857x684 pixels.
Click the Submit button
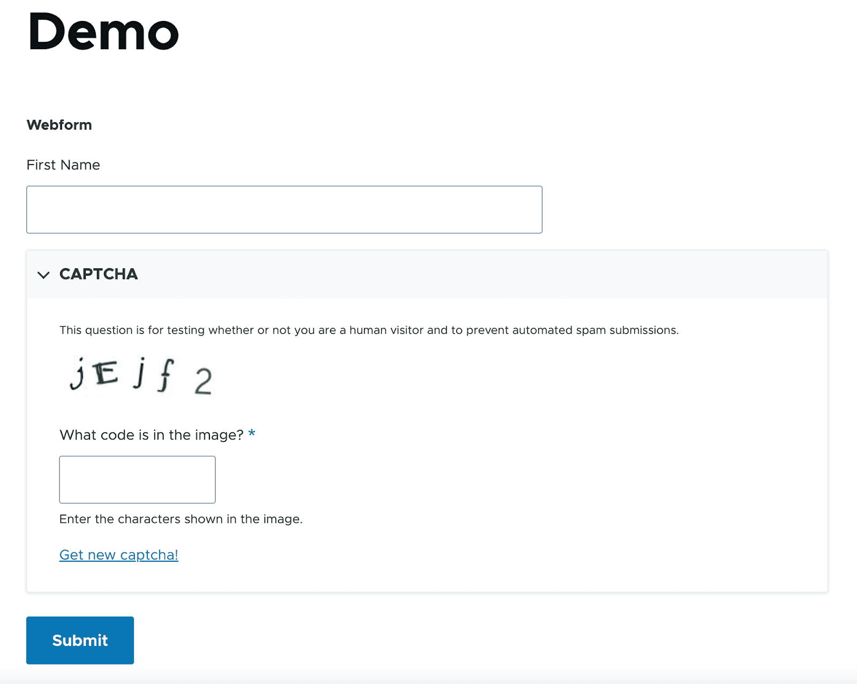[x=79, y=640]
